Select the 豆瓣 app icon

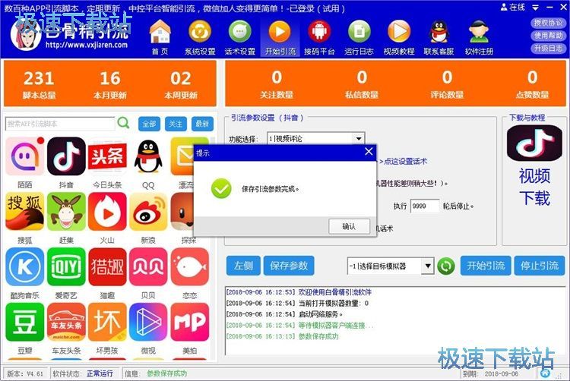[25, 323]
